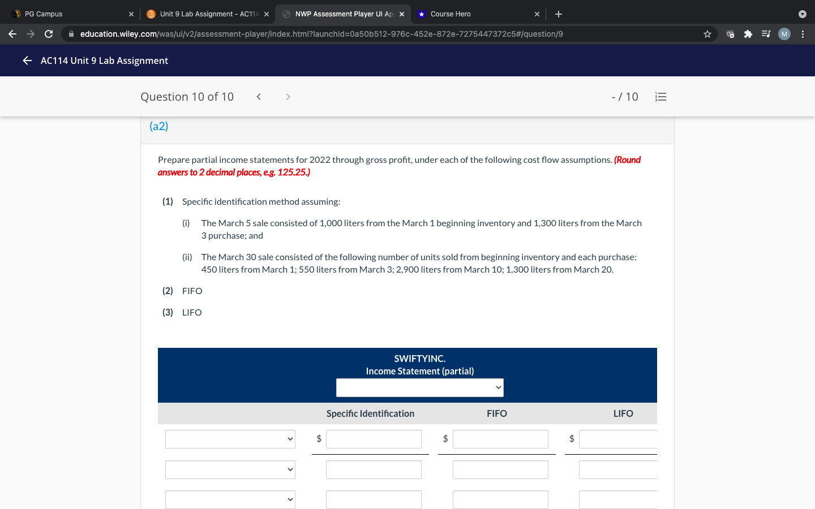815x509 pixels.
Task: Click the system status icon top right corner
Action: (802, 14)
